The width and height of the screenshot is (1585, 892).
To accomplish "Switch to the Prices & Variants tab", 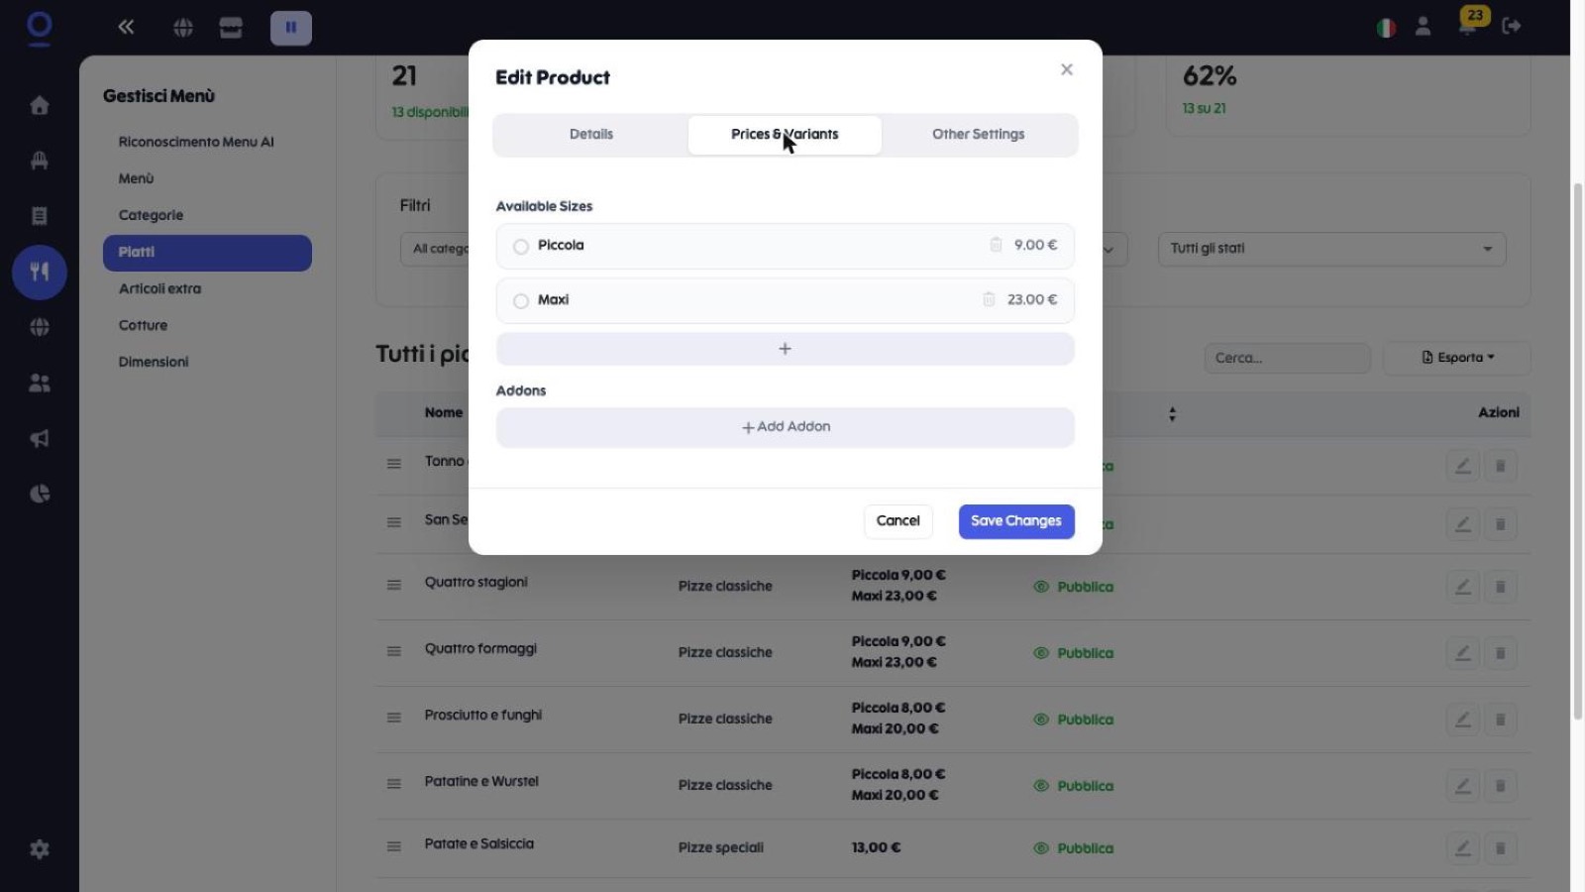I will tap(785, 135).
